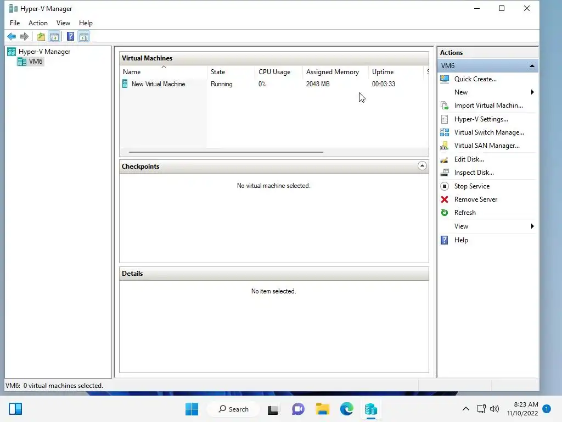Open Widgets from the taskbar
Image resolution: width=562 pixels, height=422 pixels.
15,409
